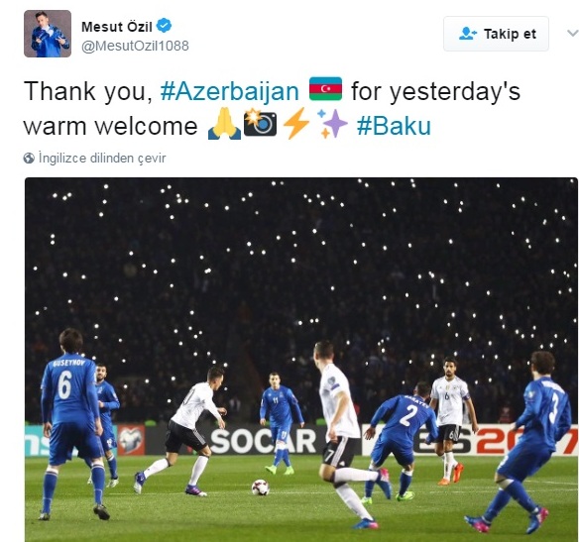
Task: Open the #Baku hashtag
Action: 394,126
